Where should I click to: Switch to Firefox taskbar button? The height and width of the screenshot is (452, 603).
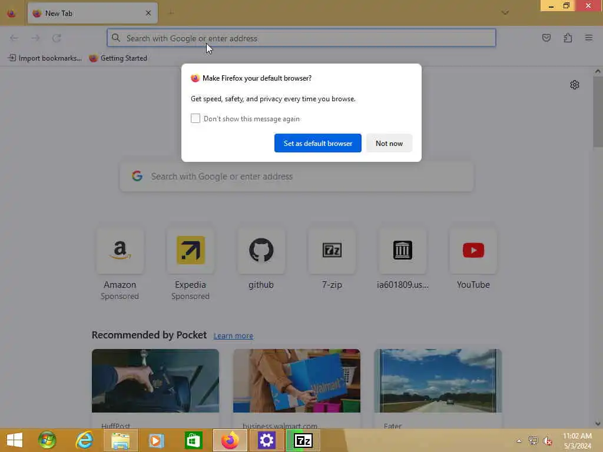click(230, 440)
